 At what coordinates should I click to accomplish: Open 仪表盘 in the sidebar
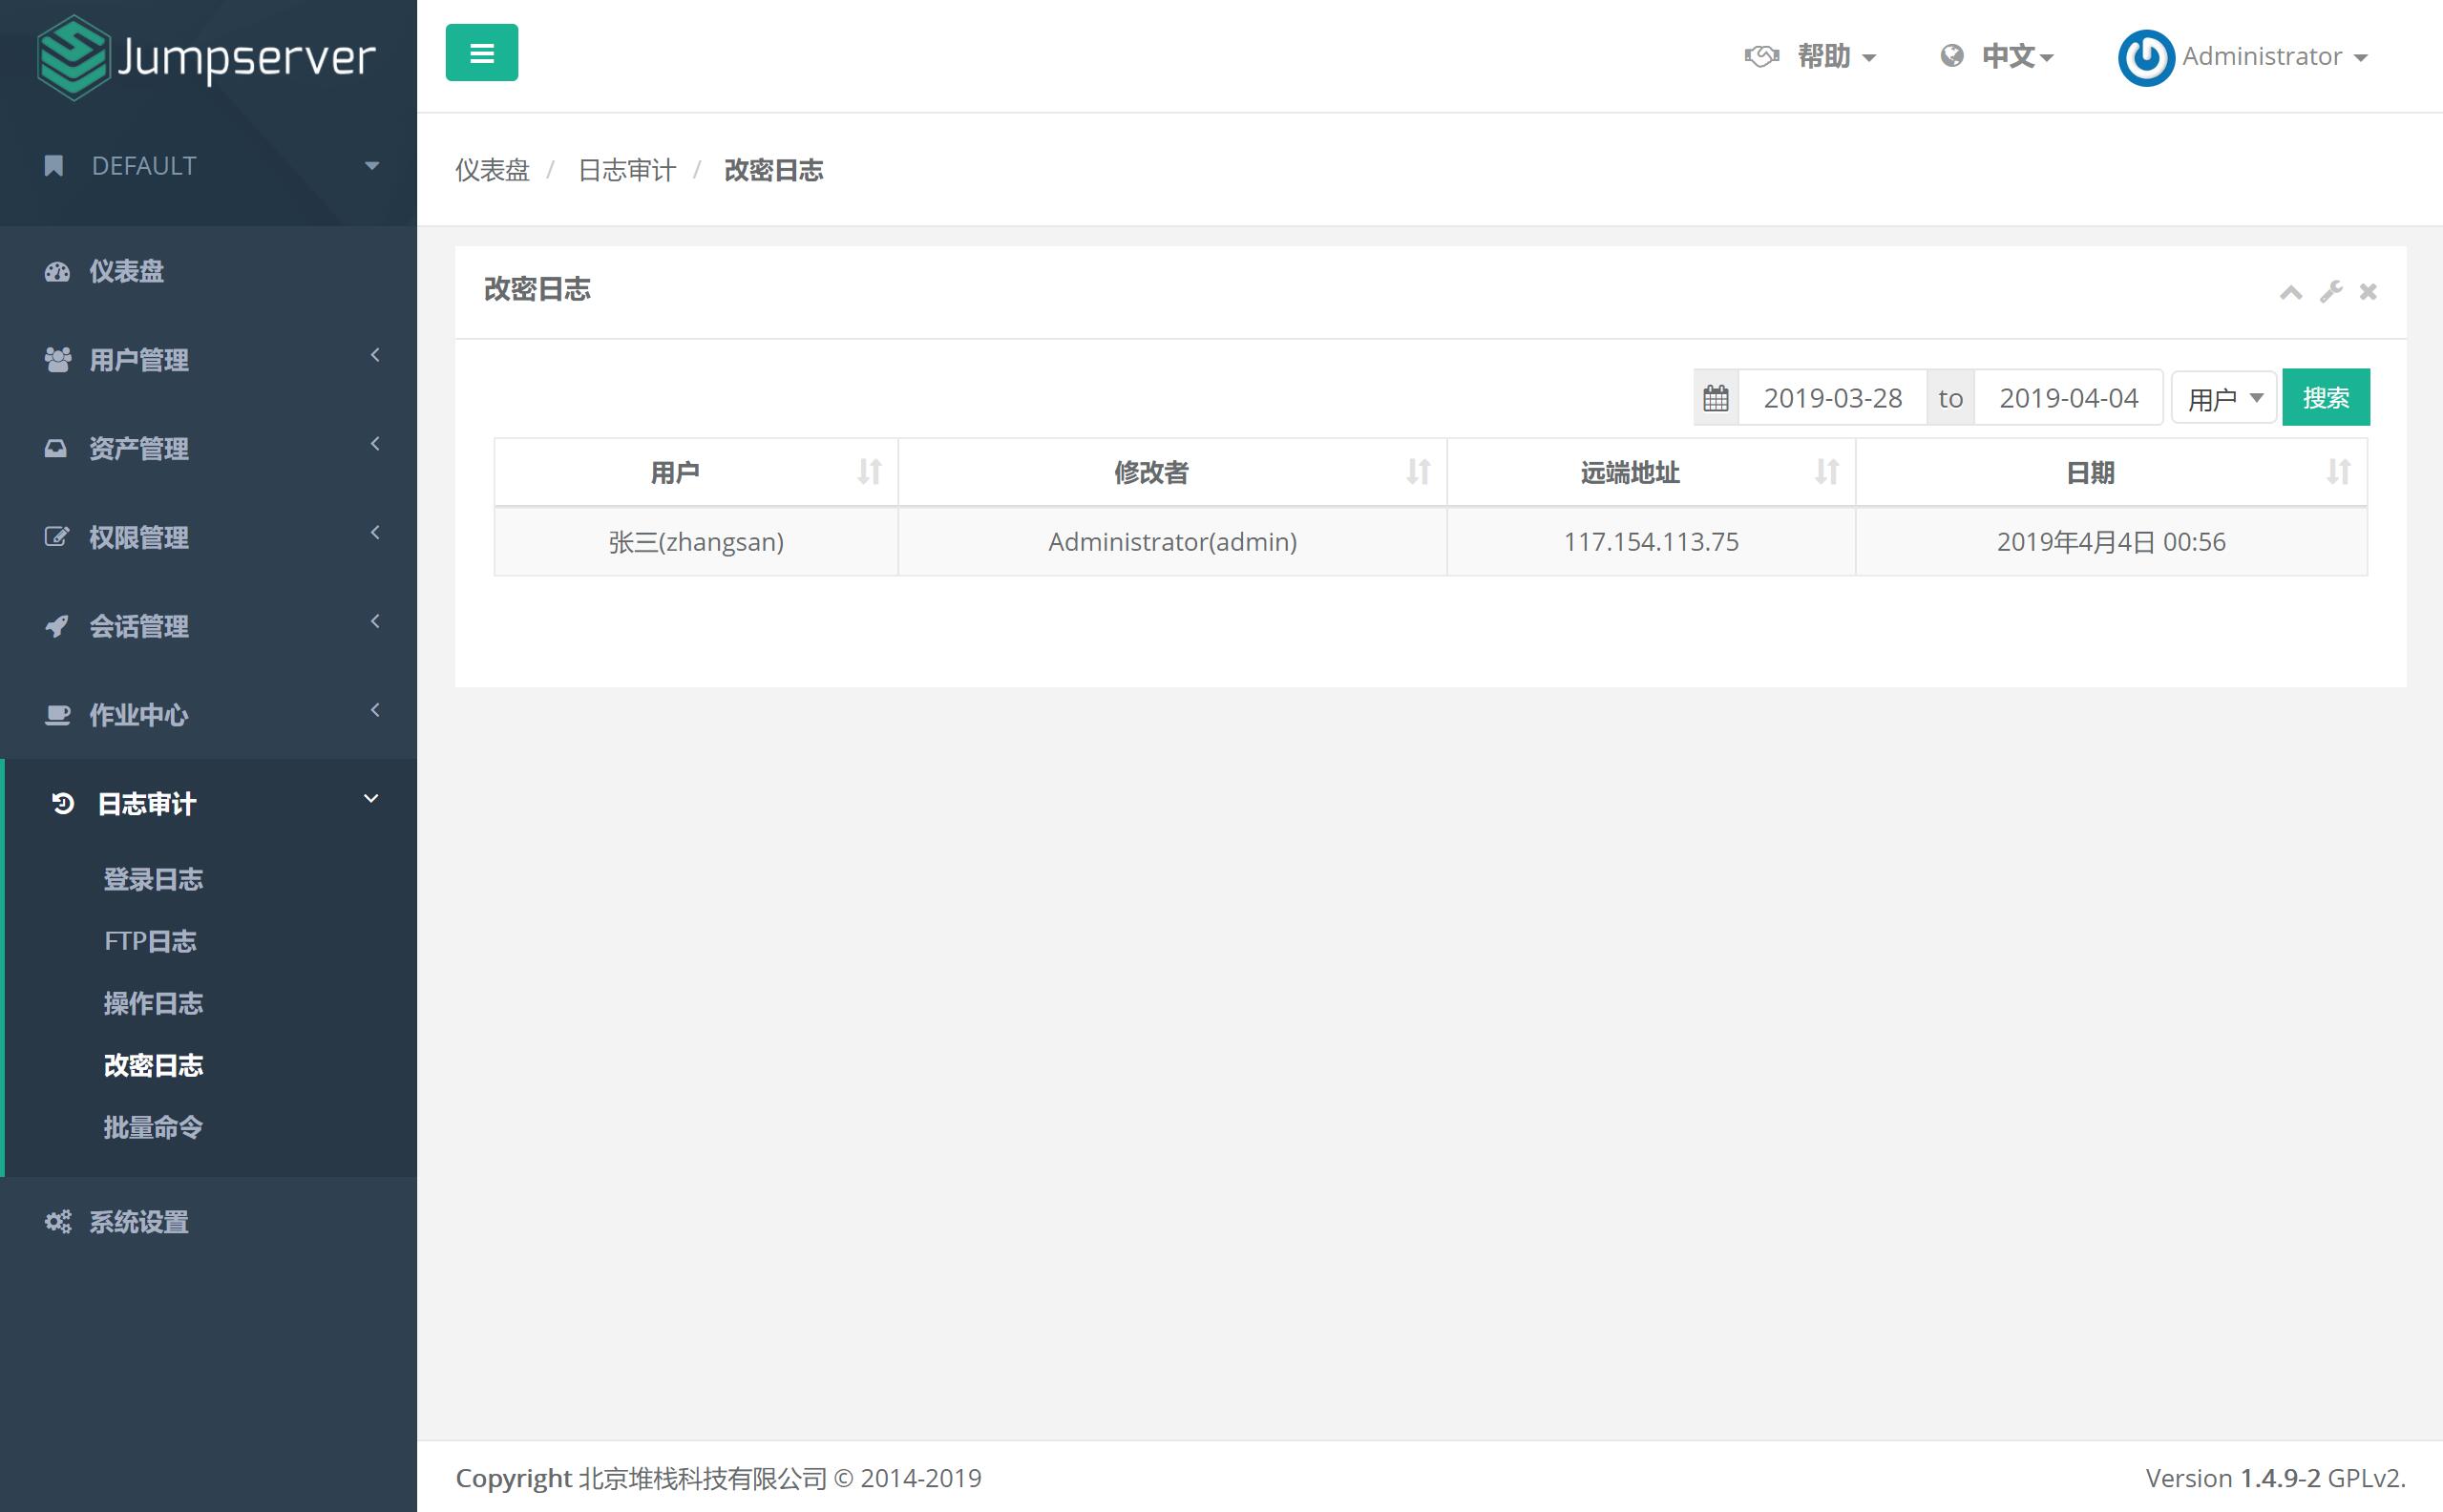pyautogui.click(x=126, y=271)
